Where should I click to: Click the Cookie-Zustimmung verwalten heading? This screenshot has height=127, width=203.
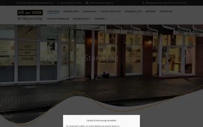(x=101, y=121)
